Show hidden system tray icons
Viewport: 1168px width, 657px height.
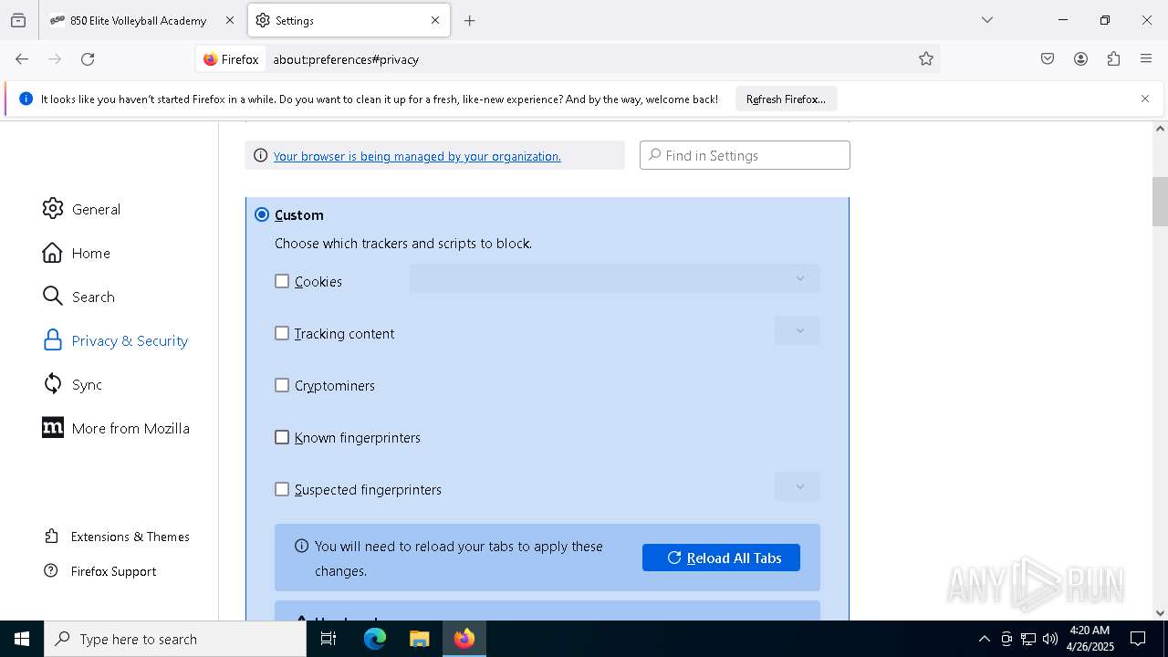[x=984, y=639]
